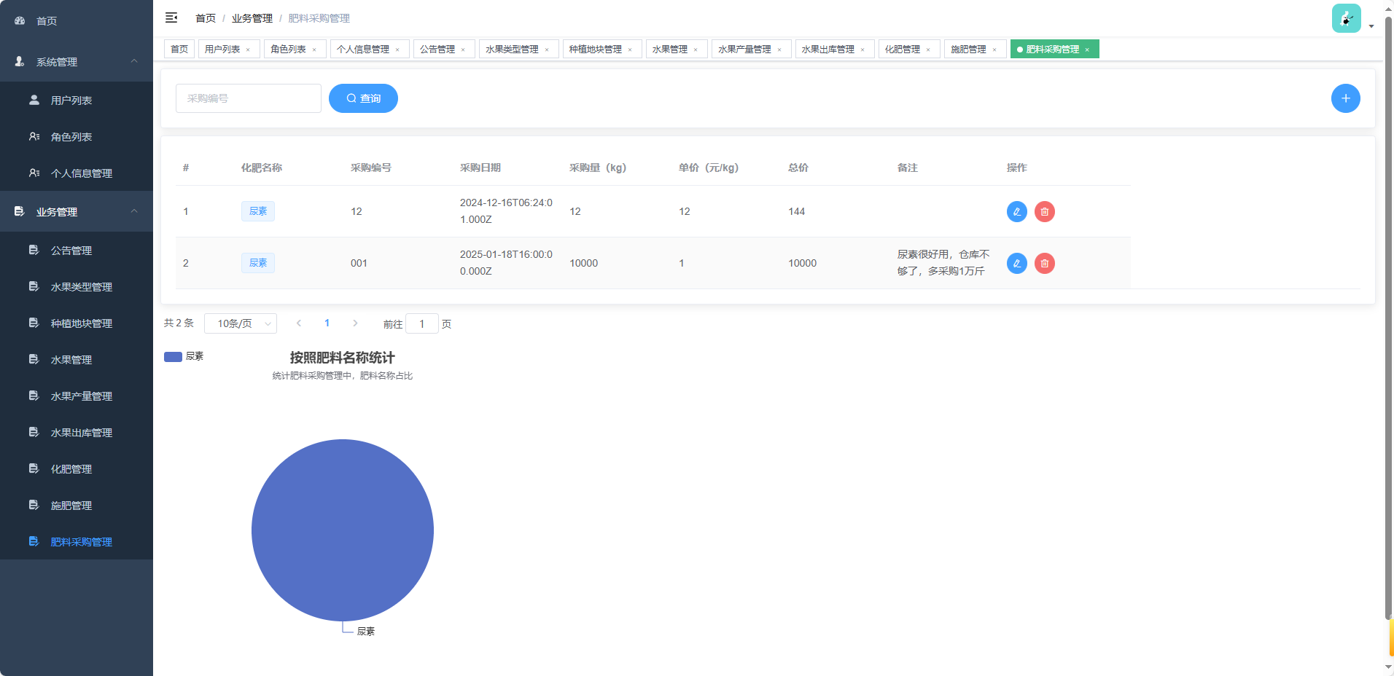Click the 查询 search button

363,98
